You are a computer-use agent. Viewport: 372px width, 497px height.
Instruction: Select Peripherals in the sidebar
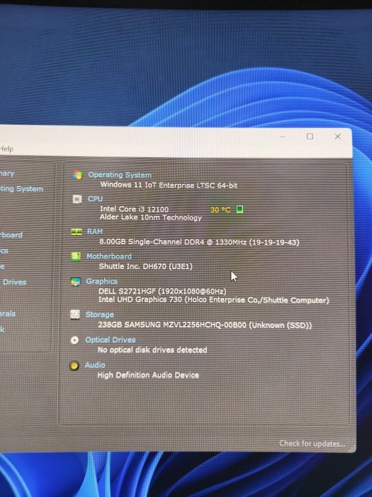[x=8, y=314]
